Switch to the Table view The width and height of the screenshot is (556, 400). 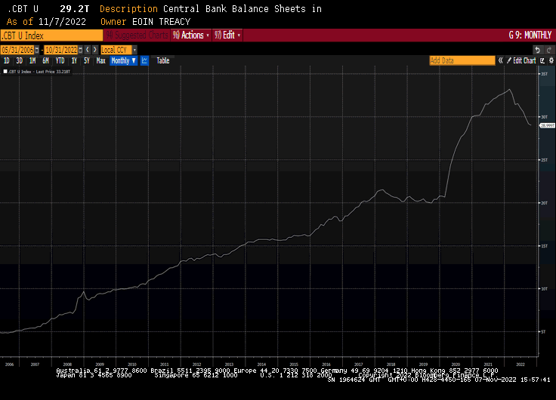coord(163,60)
